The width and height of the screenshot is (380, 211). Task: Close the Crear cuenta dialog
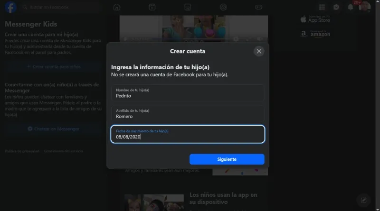pos(259,51)
